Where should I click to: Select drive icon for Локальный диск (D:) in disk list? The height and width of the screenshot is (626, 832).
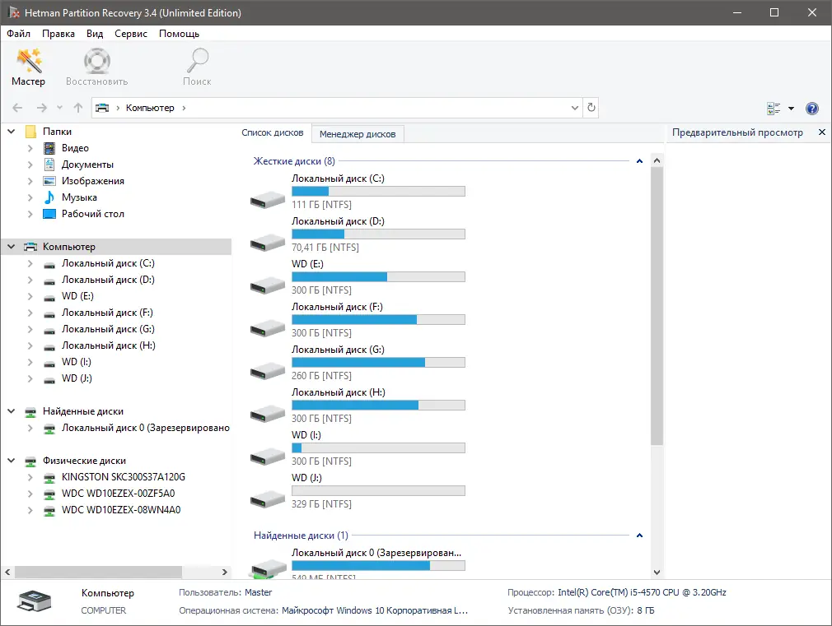coord(268,243)
